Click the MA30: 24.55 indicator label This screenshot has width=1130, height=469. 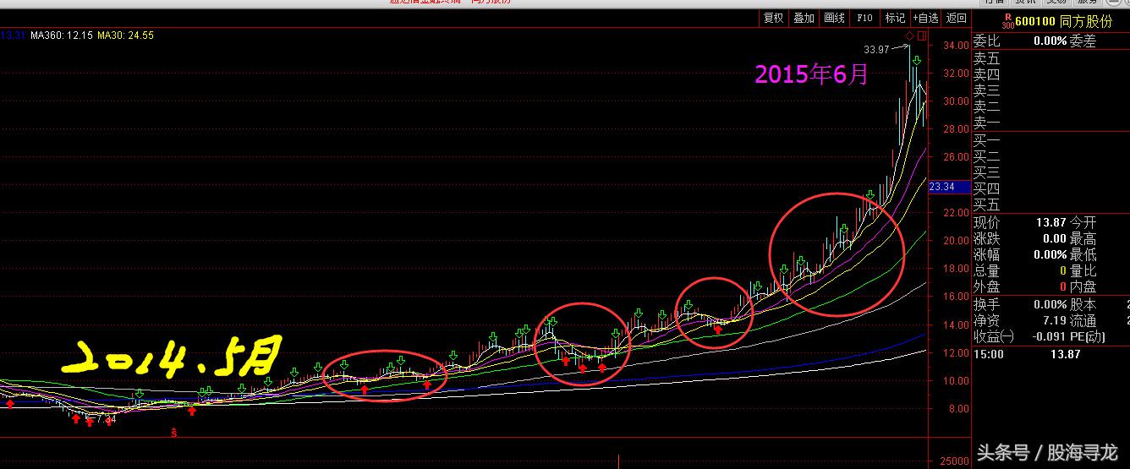pos(125,35)
